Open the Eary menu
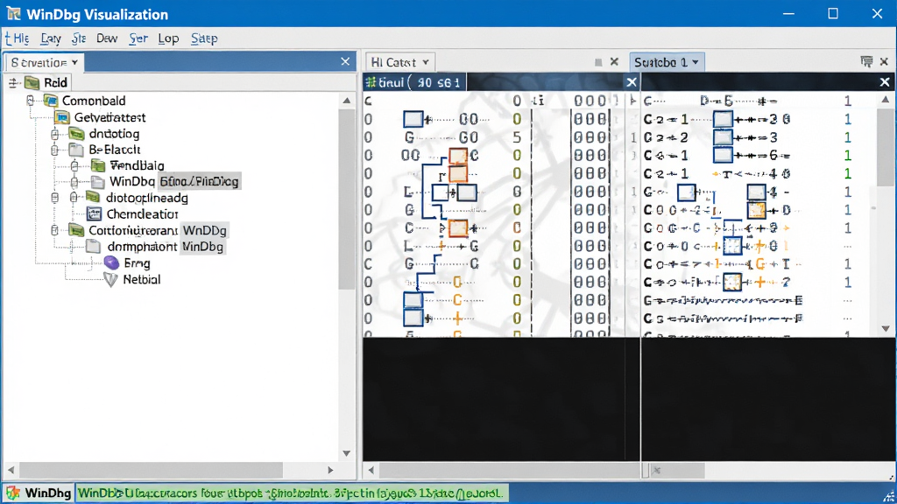The image size is (897, 504). pos(50,38)
